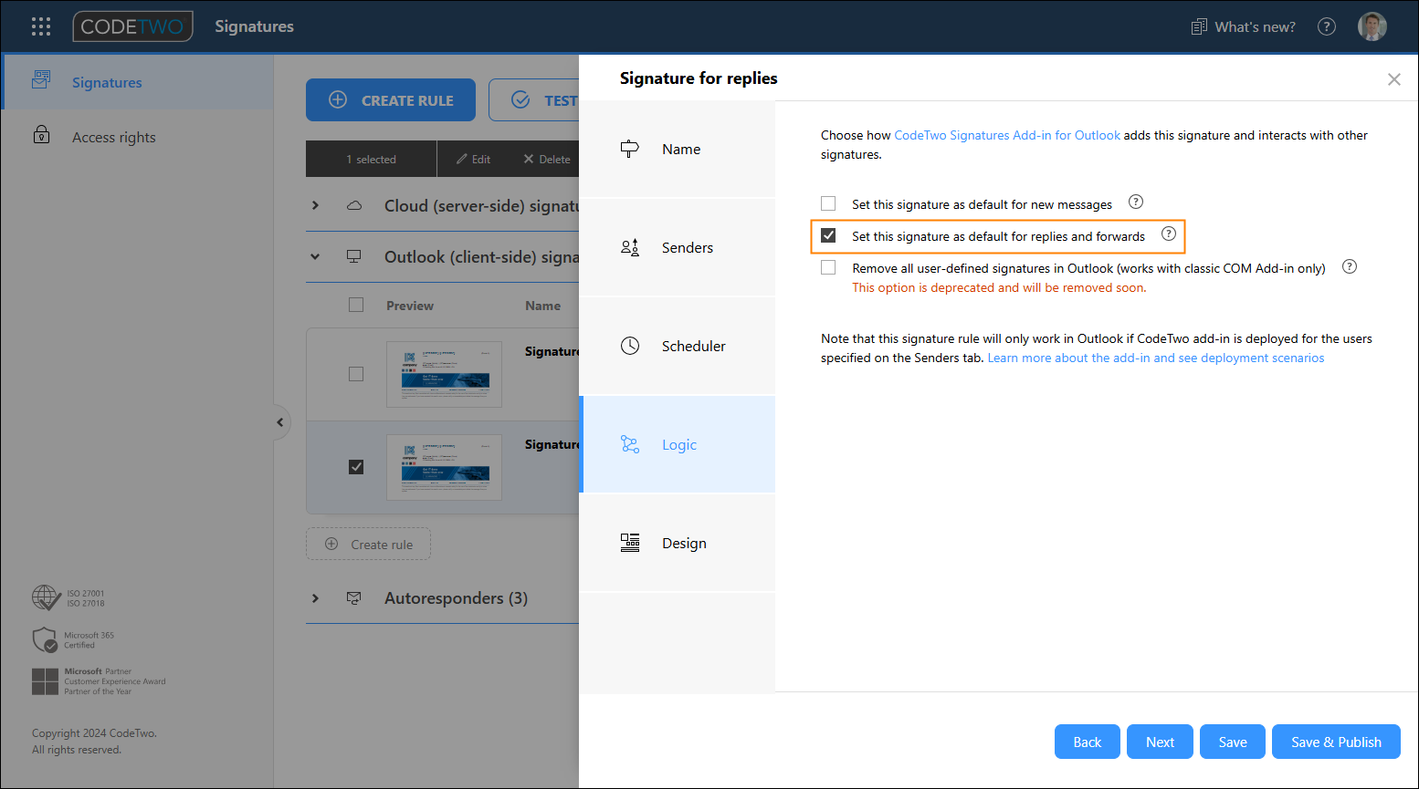Click the dashed Create rule button
Screen dimensions: 1419x789
pyautogui.click(x=369, y=545)
